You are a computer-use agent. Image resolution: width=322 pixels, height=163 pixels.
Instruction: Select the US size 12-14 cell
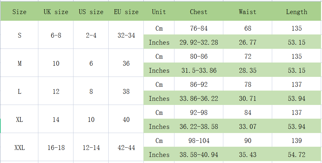[91, 147]
